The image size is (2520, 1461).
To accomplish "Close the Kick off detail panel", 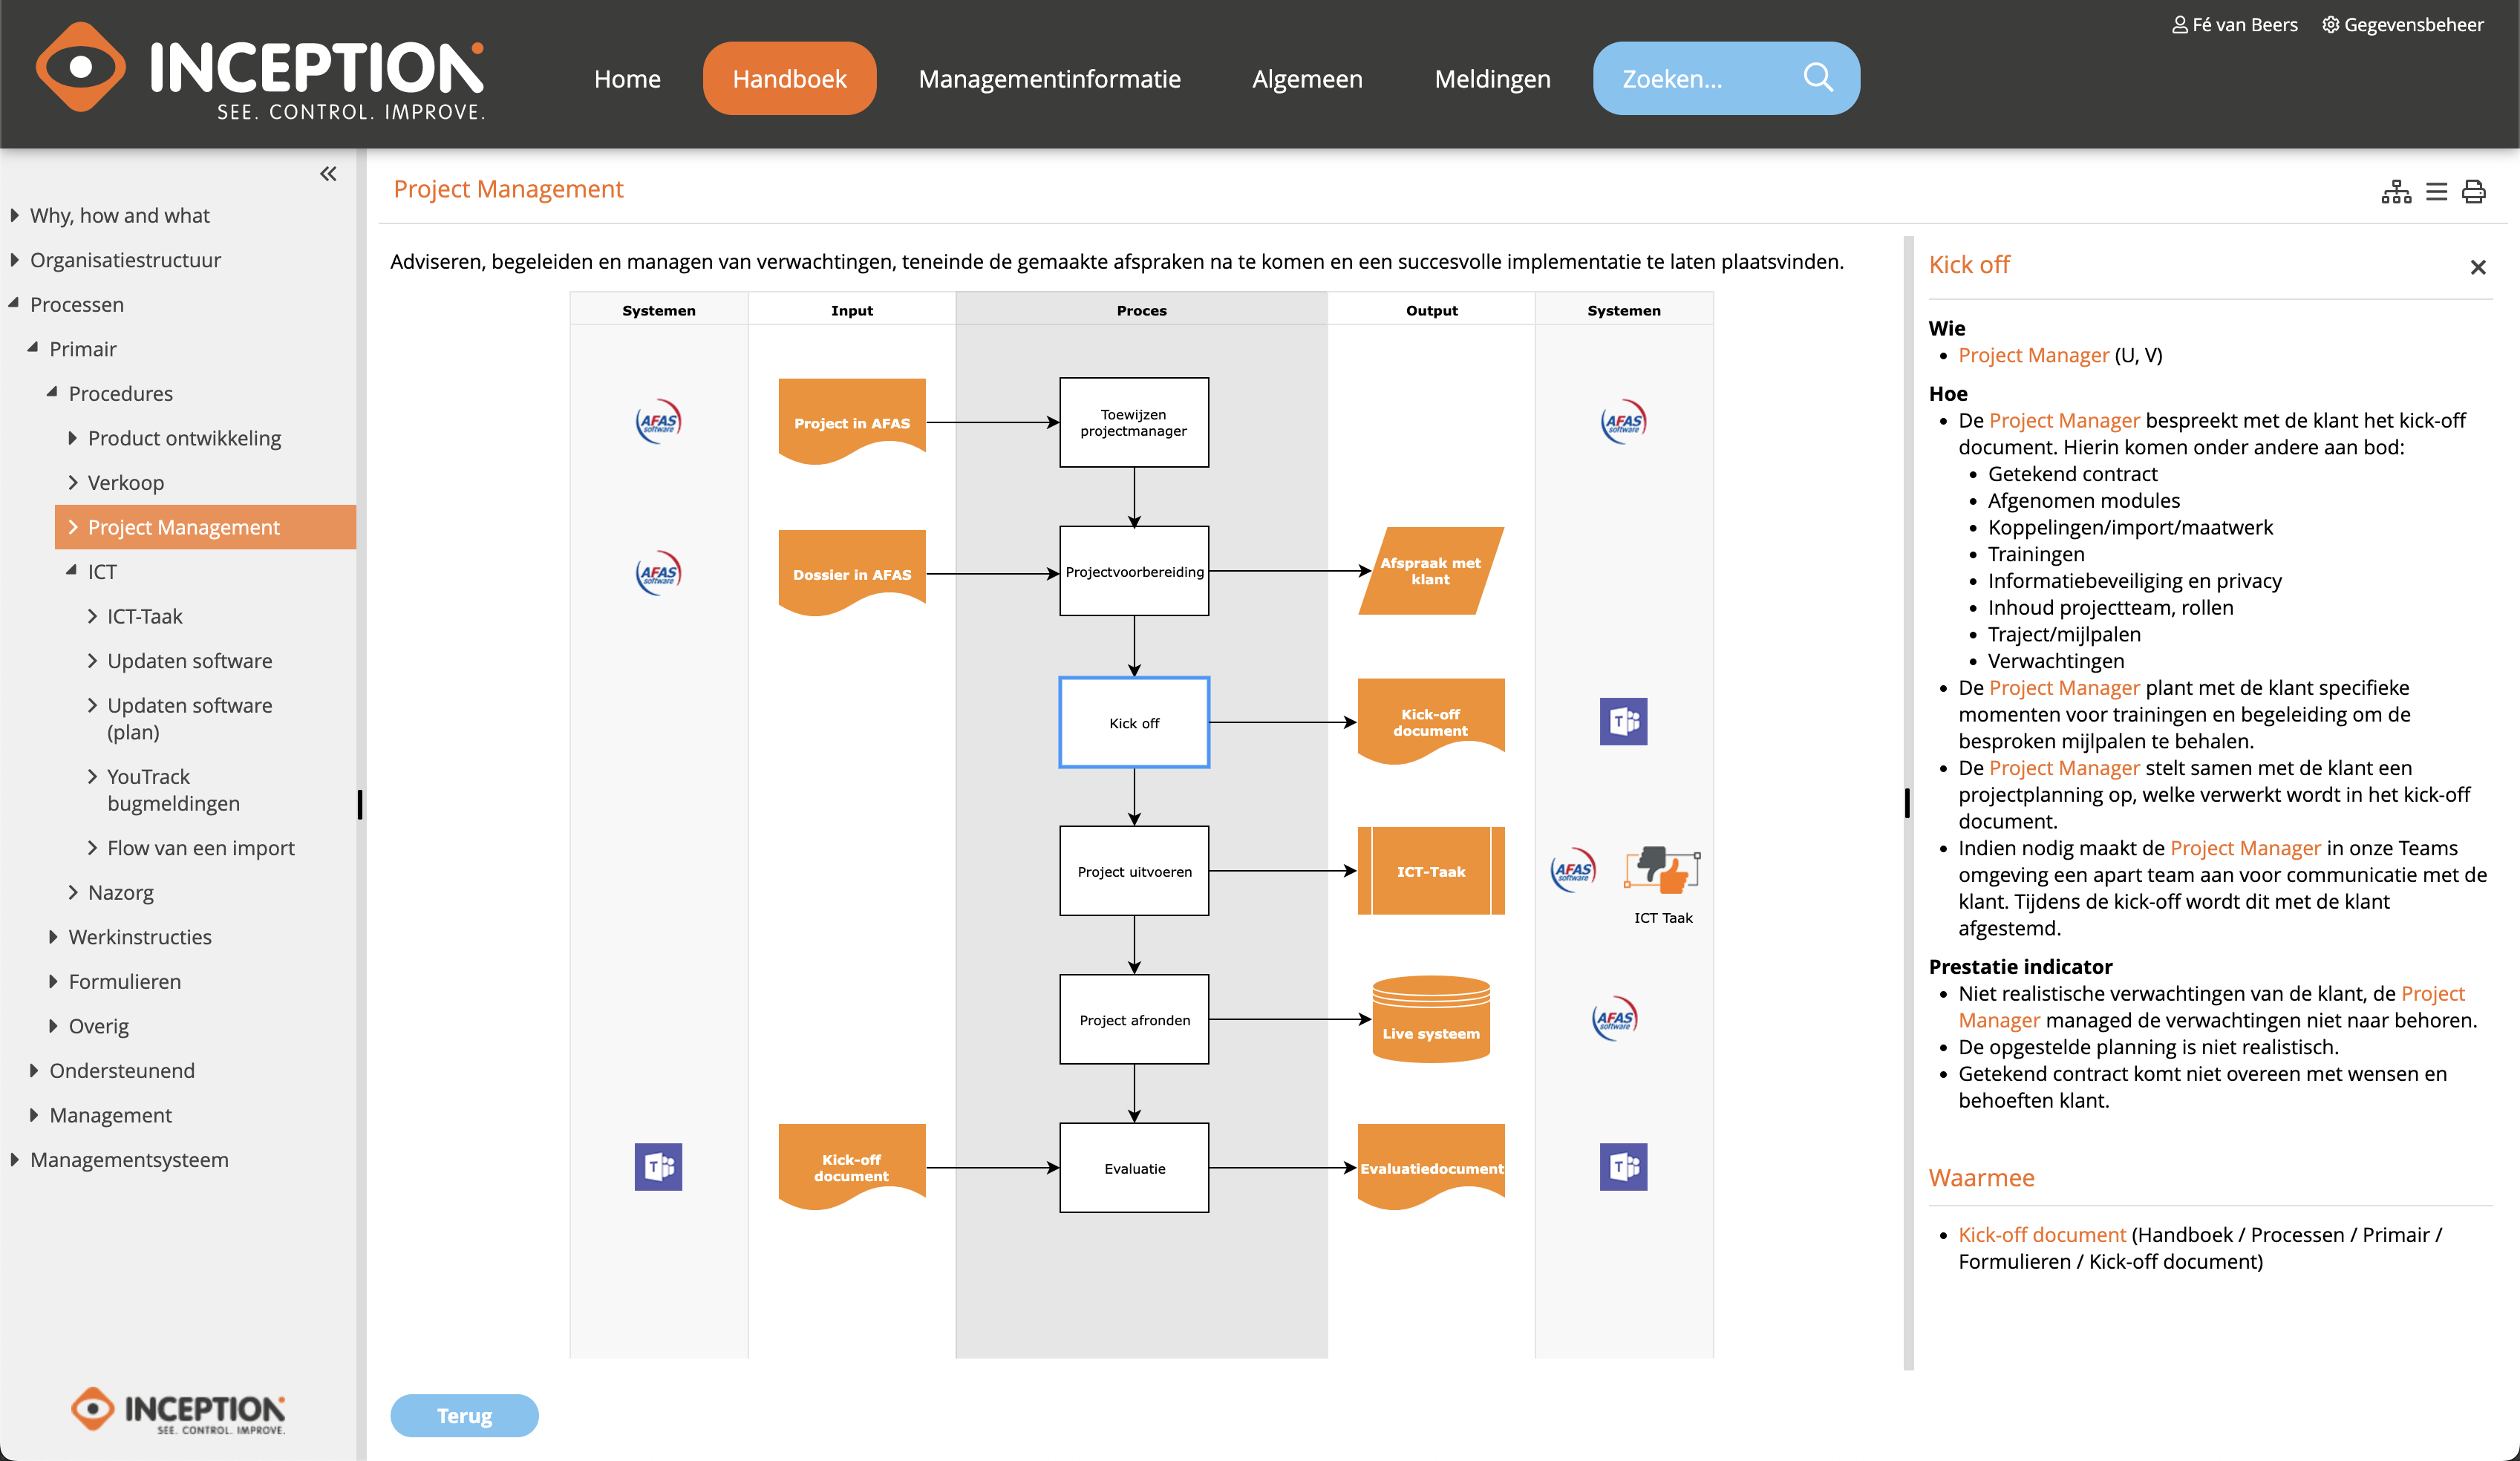I will pyautogui.click(x=2477, y=267).
